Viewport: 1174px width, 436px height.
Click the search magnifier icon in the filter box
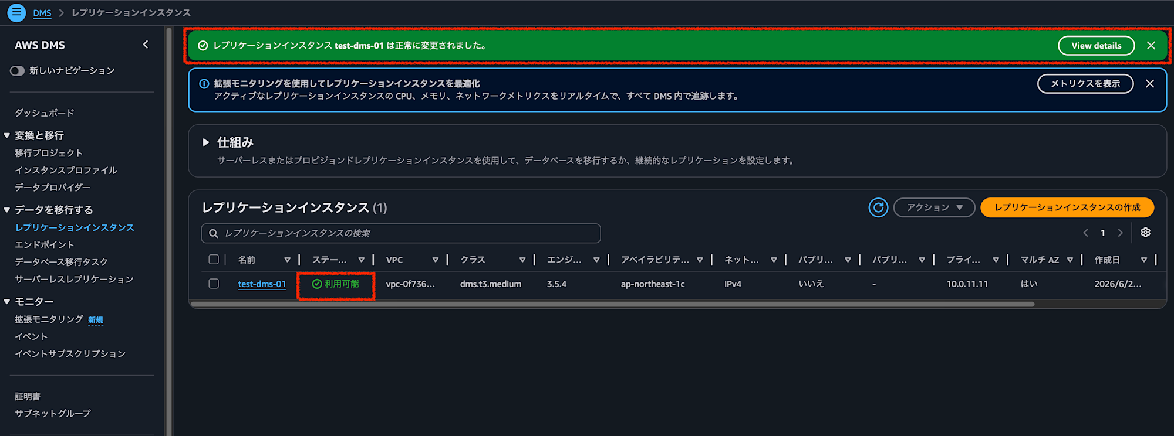click(214, 233)
